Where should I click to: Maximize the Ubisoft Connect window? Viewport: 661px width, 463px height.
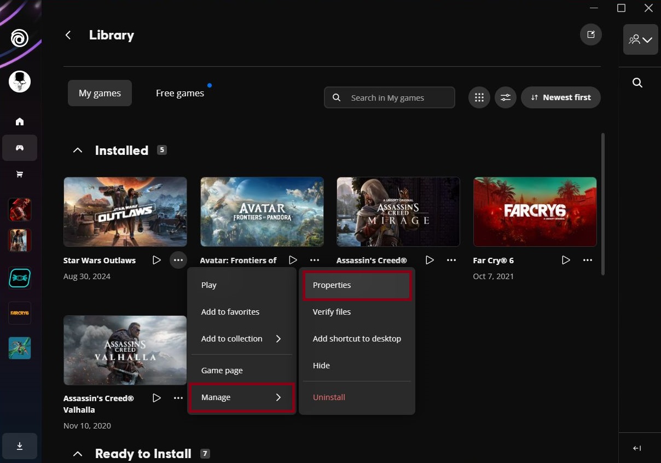coord(621,8)
